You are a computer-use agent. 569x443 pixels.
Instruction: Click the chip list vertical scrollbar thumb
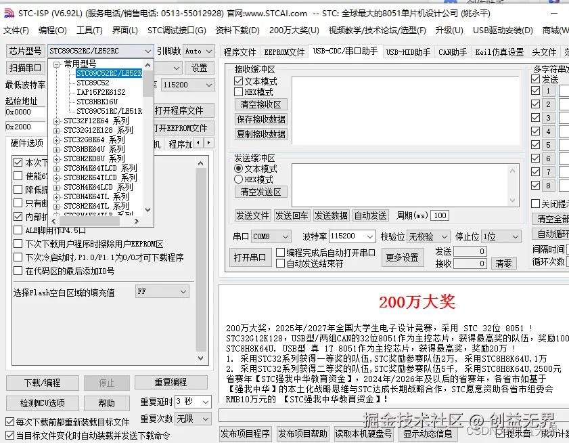147,83
